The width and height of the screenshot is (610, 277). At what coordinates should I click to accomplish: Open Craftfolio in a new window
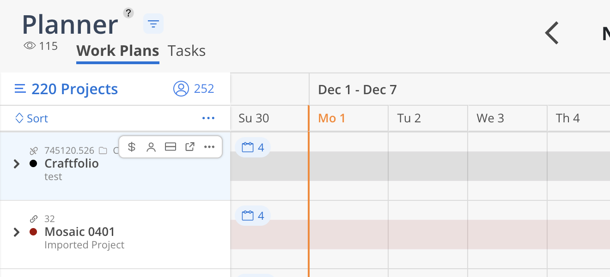point(190,147)
